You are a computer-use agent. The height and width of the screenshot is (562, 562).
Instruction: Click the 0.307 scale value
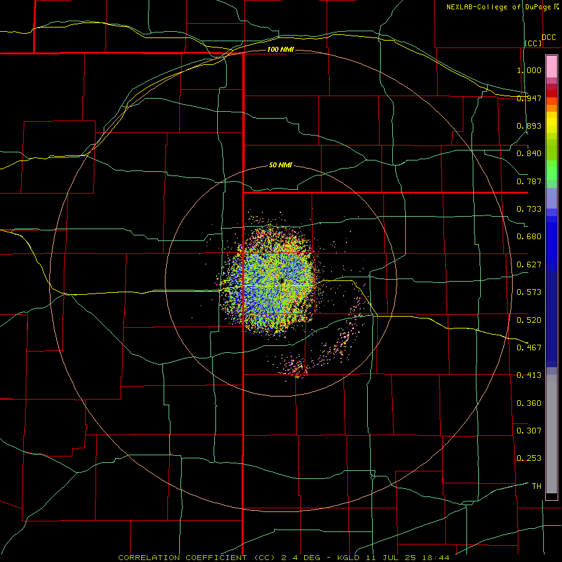529,431
